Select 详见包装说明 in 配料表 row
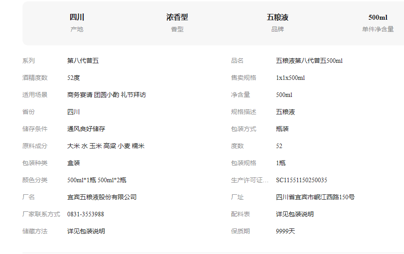The image size is (404, 254). (x=295, y=214)
